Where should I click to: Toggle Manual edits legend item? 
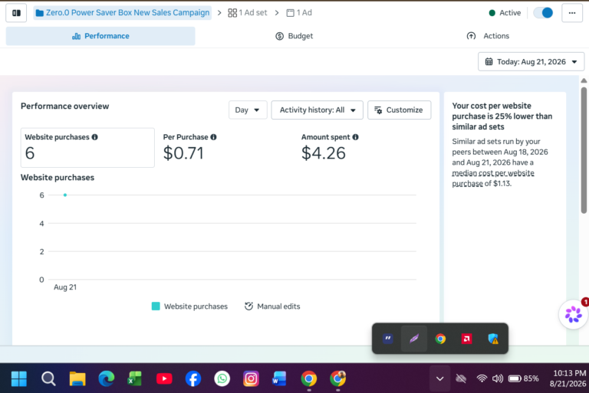(272, 306)
